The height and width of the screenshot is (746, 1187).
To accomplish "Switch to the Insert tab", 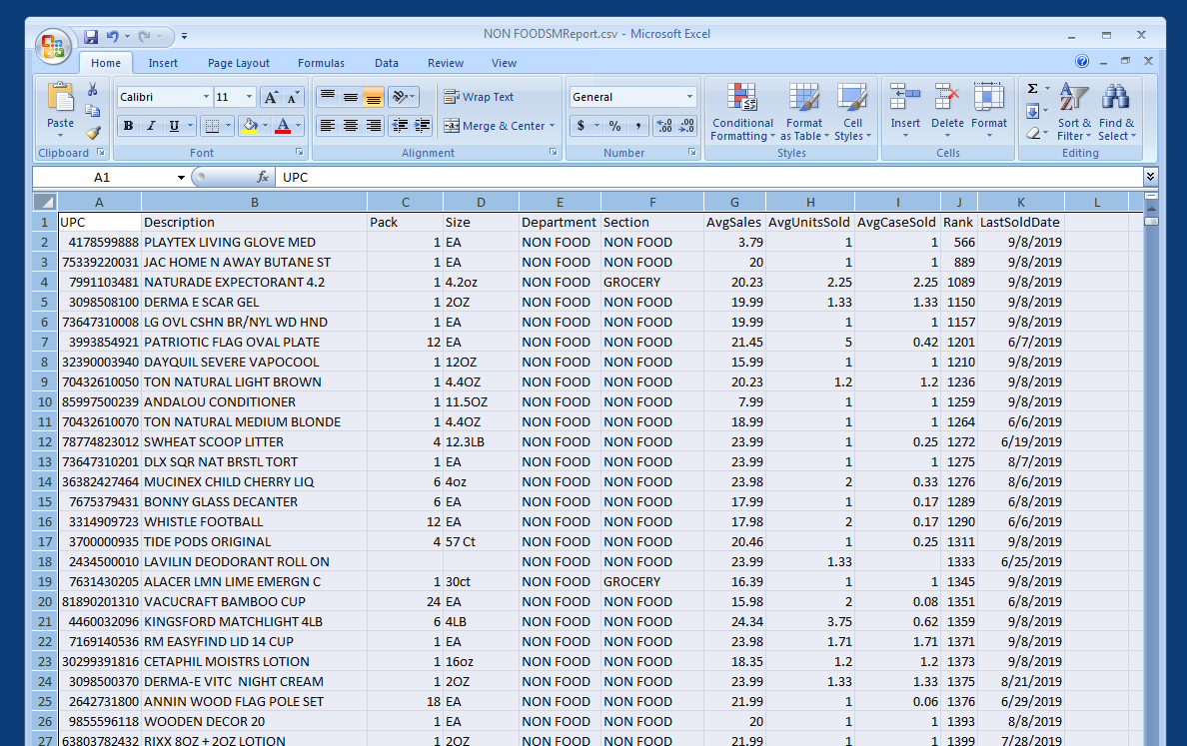I will tap(163, 63).
